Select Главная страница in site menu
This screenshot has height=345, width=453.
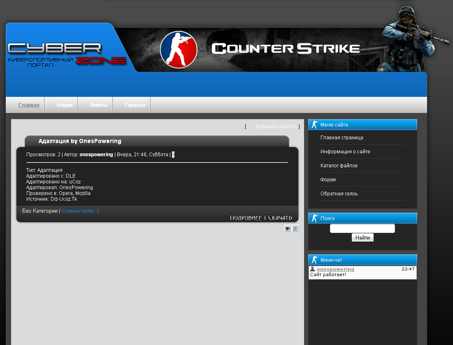(x=342, y=138)
